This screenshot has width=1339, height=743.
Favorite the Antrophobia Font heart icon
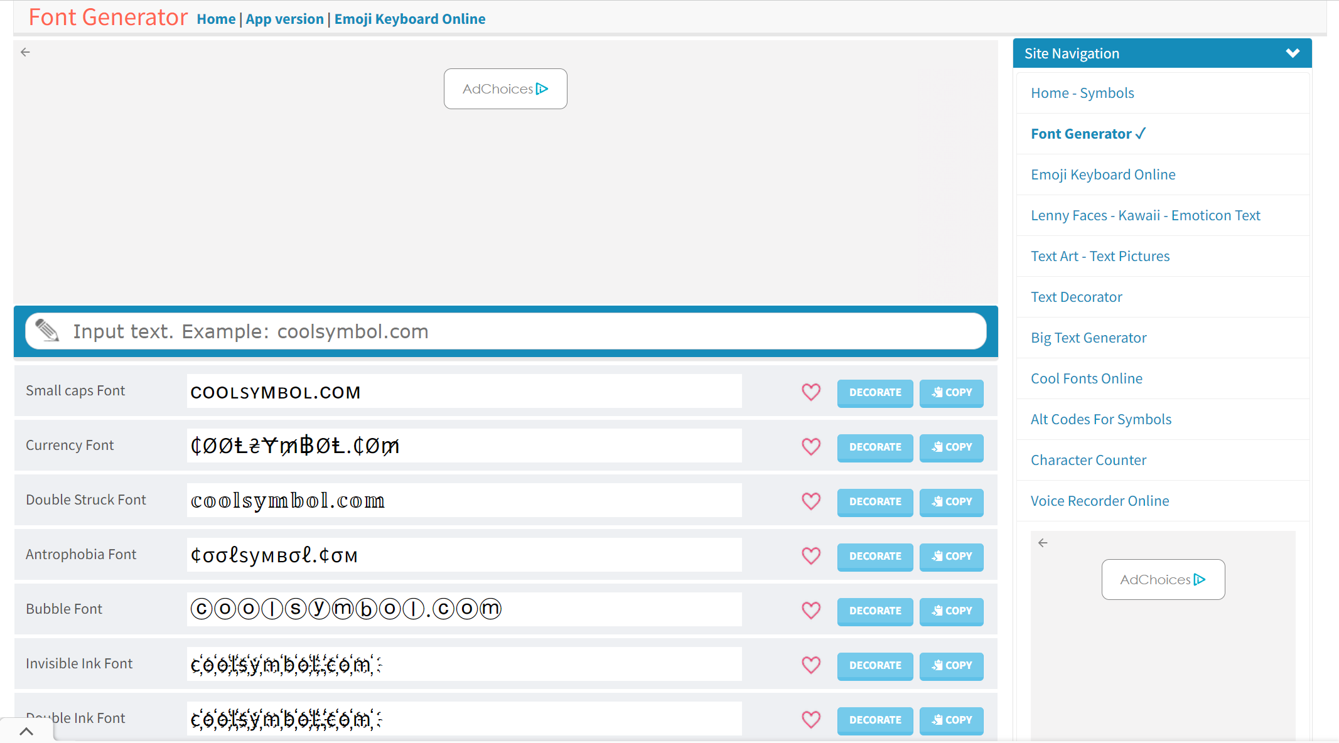pyautogui.click(x=811, y=556)
